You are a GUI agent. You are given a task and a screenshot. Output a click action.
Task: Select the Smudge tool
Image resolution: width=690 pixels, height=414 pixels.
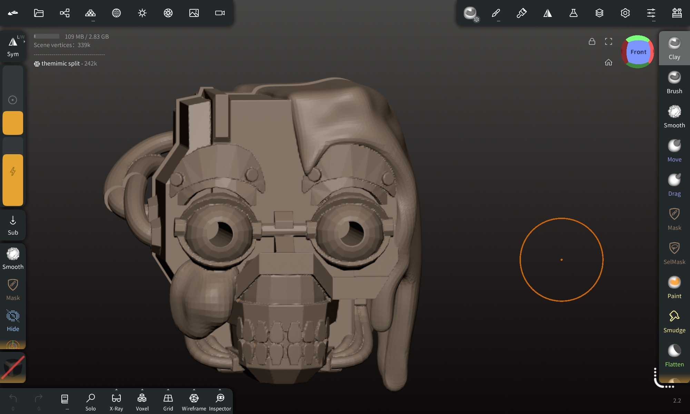click(x=674, y=322)
